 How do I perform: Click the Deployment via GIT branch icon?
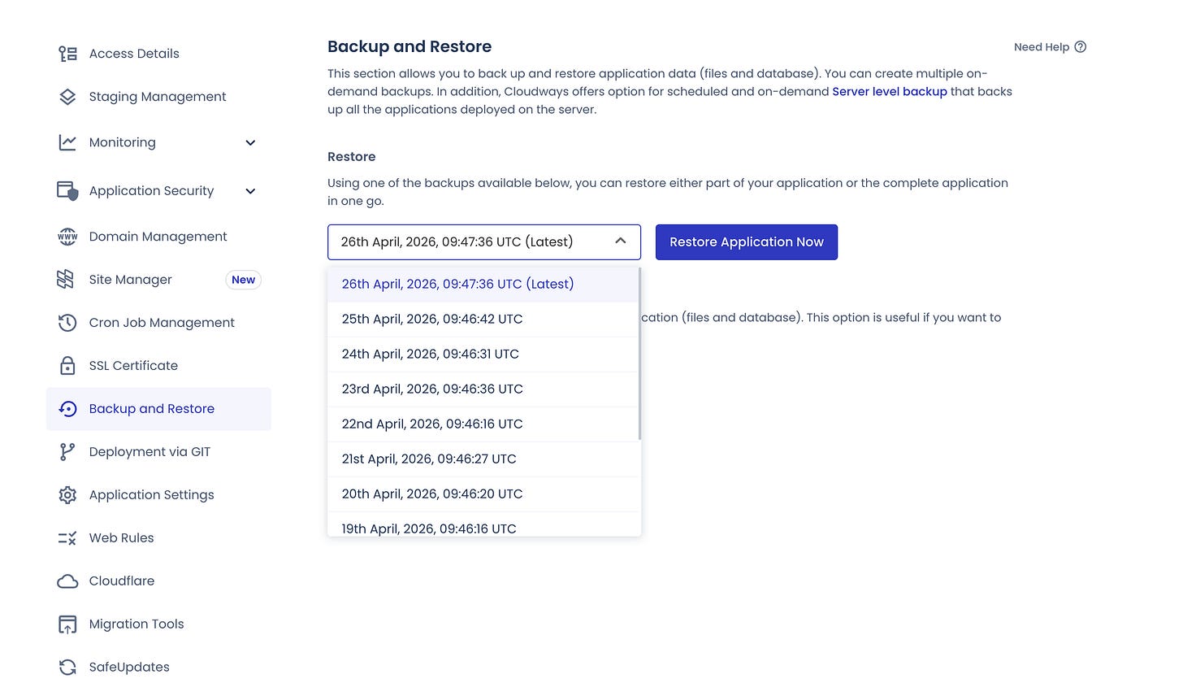[67, 452]
